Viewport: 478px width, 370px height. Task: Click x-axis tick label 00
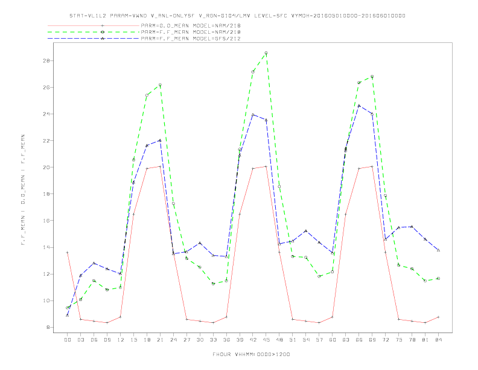pos(68,340)
